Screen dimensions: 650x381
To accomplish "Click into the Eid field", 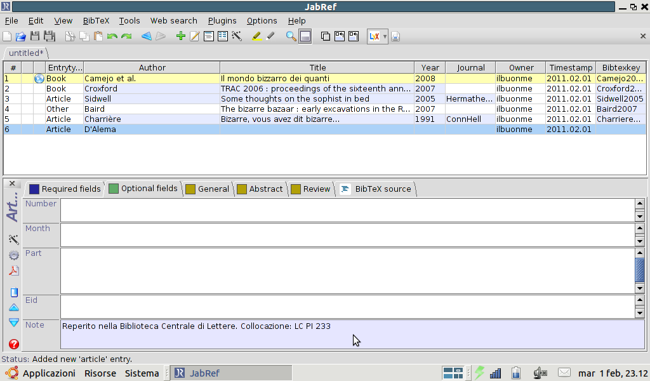I will pos(348,307).
